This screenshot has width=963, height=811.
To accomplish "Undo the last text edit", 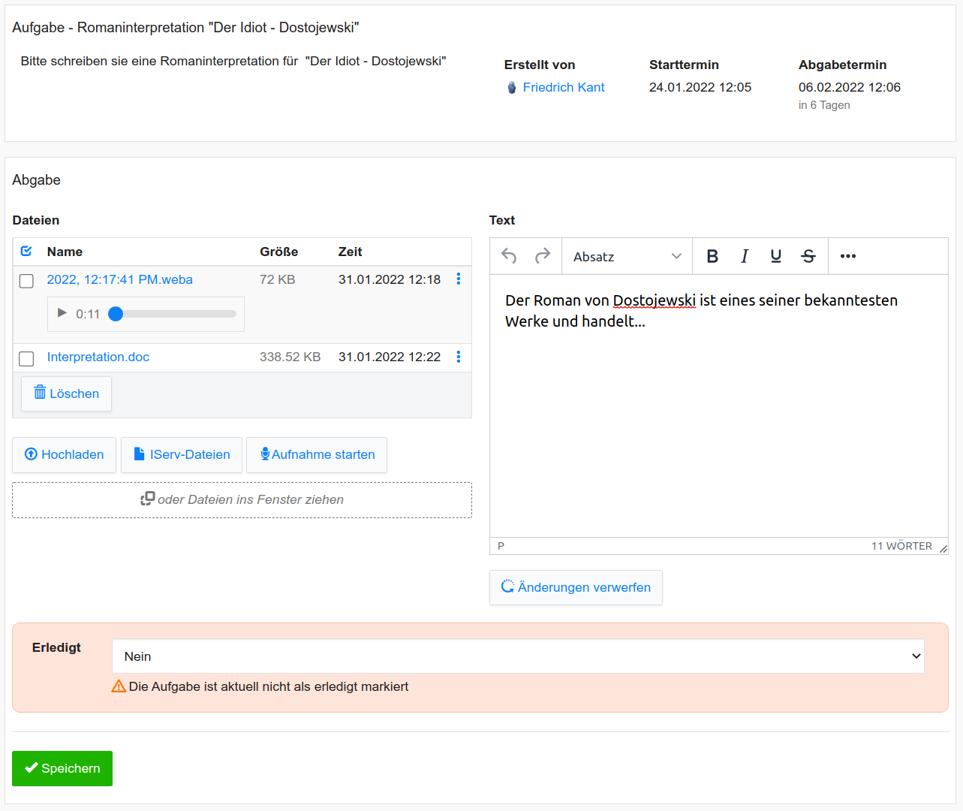I will [509, 257].
